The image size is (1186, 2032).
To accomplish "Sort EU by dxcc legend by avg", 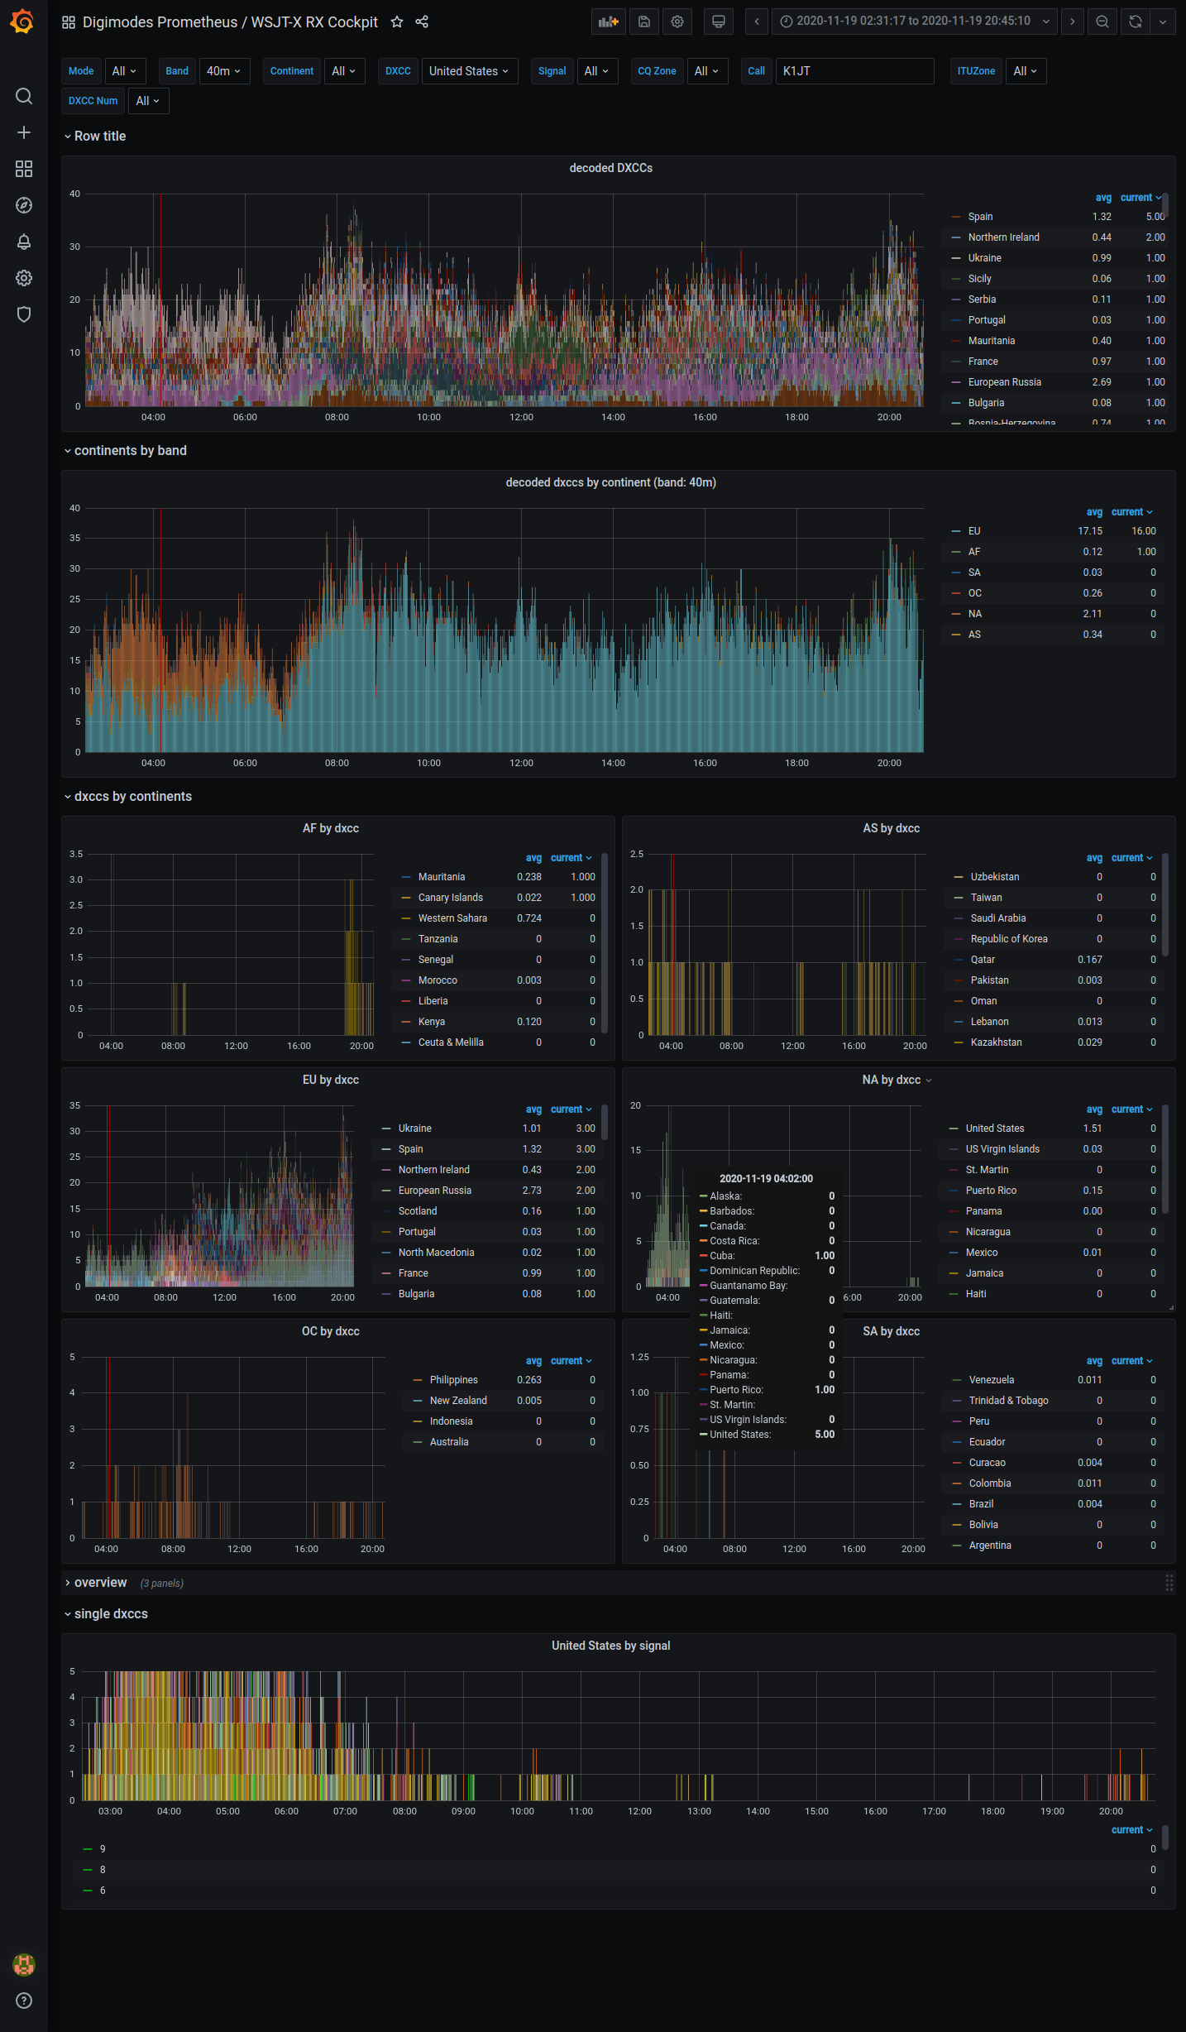I will pyautogui.click(x=533, y=1109).
